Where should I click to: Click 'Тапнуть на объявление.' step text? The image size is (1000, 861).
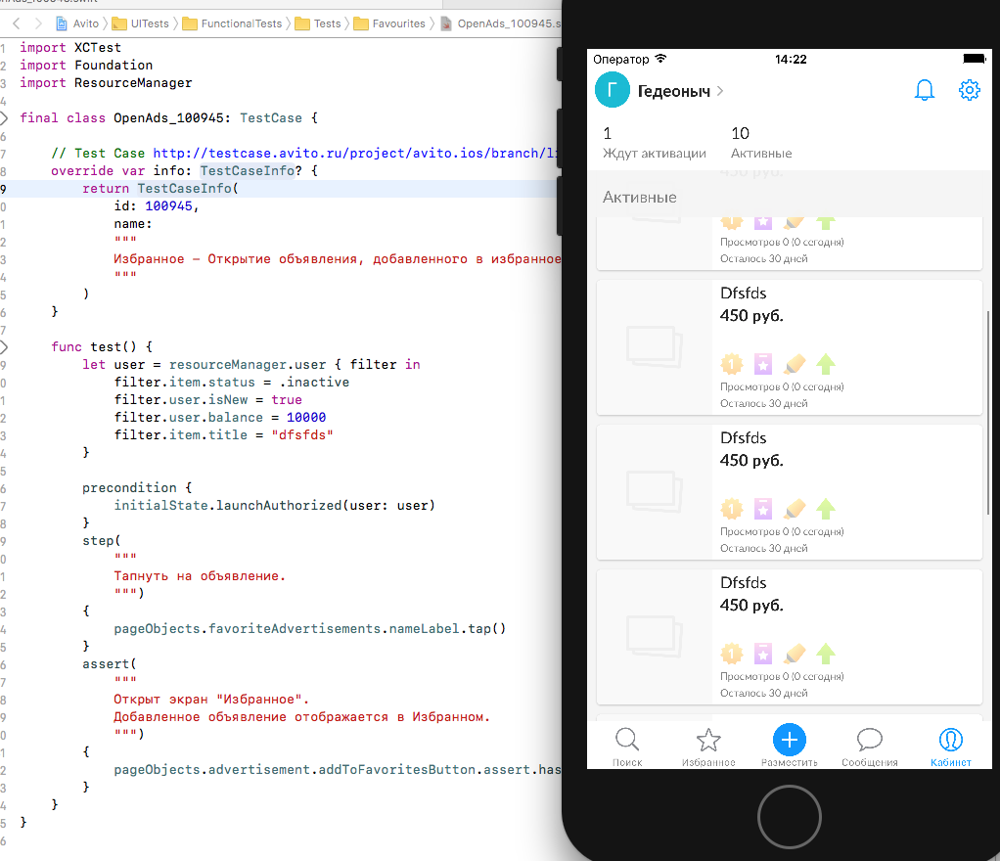click(x=200, y=576)
